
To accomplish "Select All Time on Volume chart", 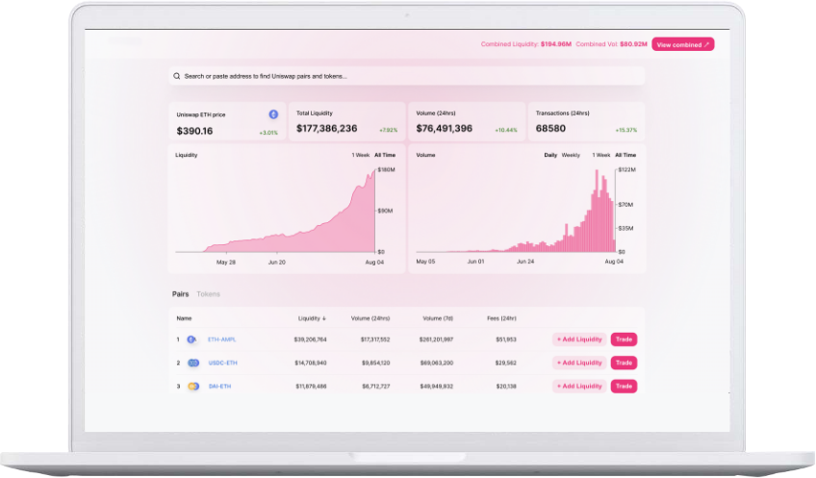I will point(625,155).
